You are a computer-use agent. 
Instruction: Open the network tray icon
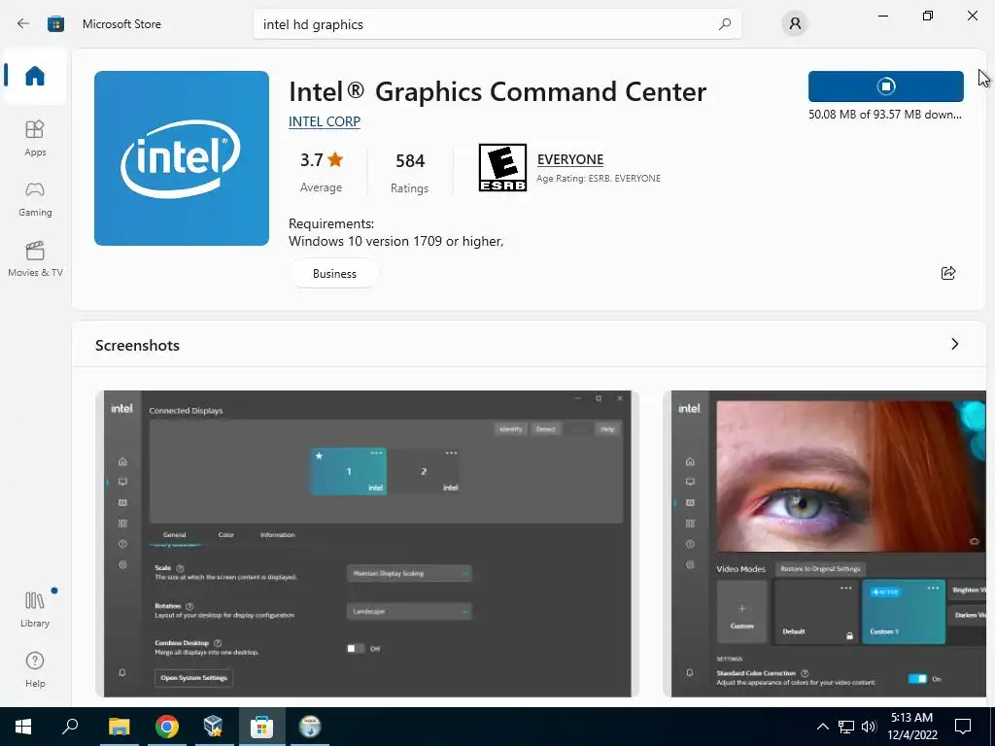(846, 727)
